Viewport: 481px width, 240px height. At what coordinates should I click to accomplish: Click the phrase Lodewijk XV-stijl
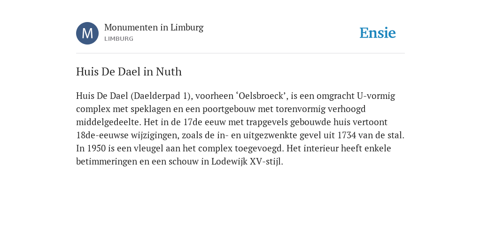(x=247, y=162)
